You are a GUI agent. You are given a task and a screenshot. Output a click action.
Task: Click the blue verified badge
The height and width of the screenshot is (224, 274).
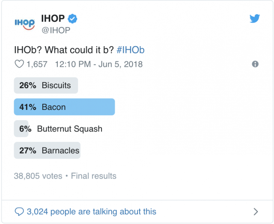point(72,18)
